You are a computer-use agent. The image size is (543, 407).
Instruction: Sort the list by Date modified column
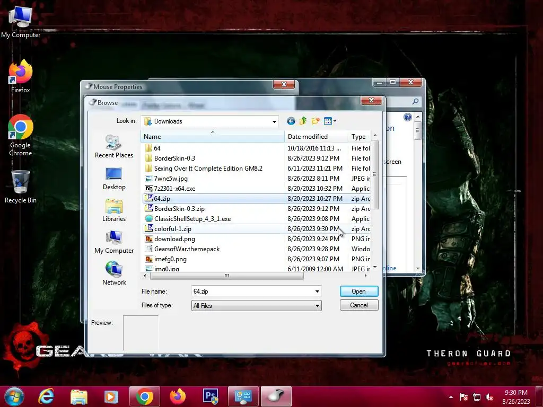[x=316, y=136]
